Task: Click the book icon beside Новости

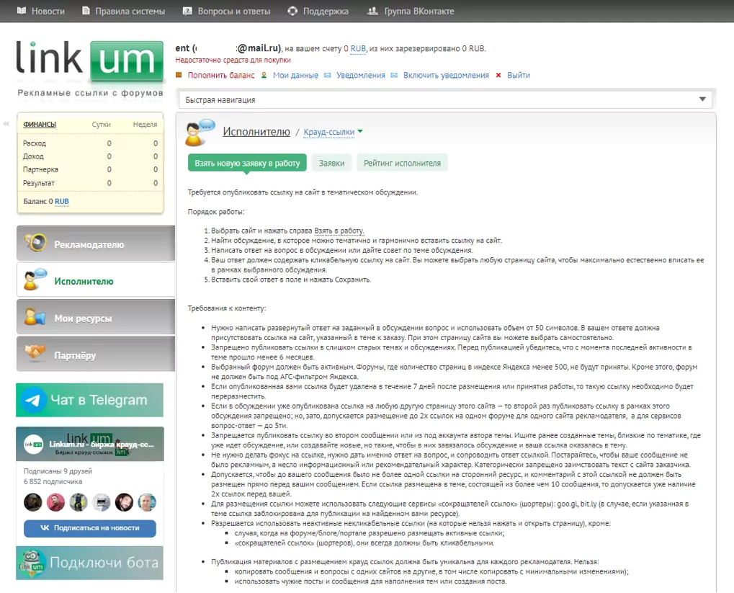Action: (22, 11)
